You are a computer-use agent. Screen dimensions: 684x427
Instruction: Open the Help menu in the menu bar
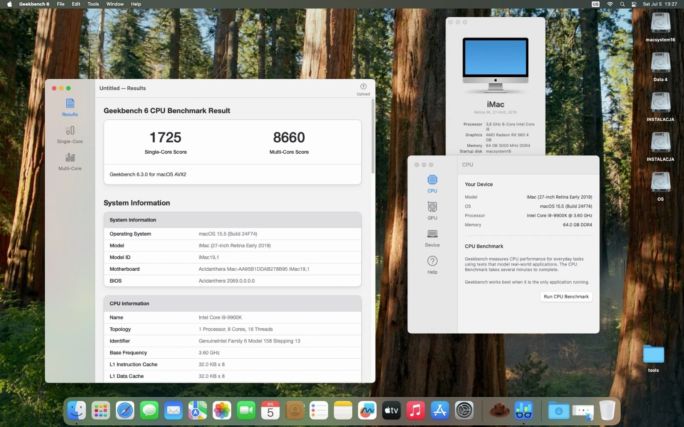(136, 4)
